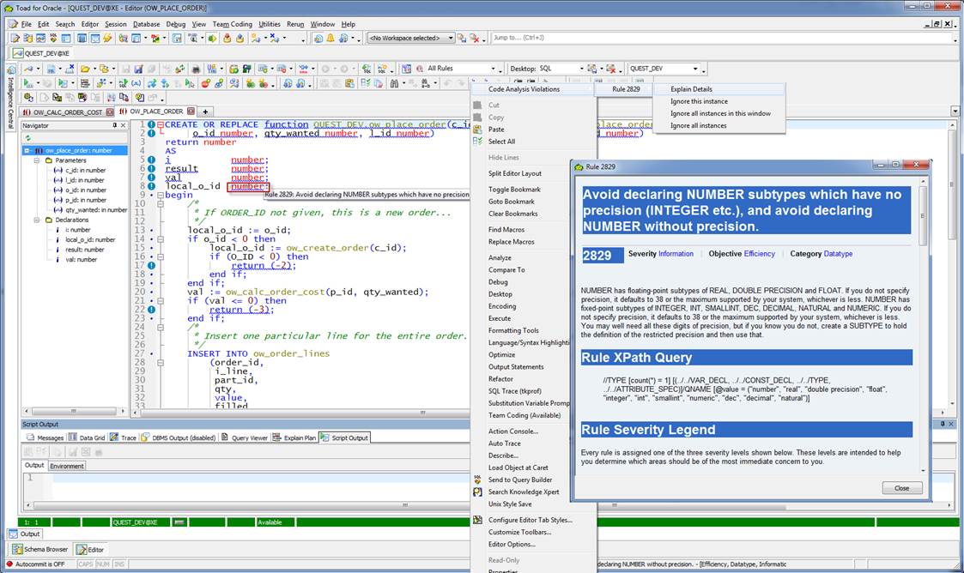Open the All Rules dropdown
The image size is (964, 573).
click(x=494, y=69)
